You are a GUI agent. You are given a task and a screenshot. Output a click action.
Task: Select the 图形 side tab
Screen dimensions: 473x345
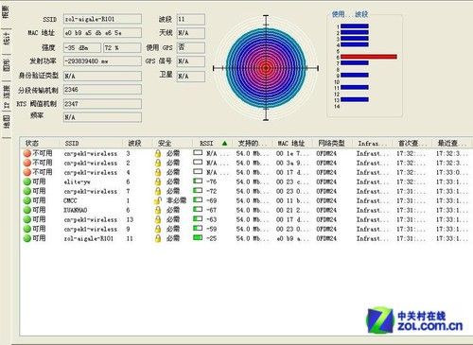point(6,65)
